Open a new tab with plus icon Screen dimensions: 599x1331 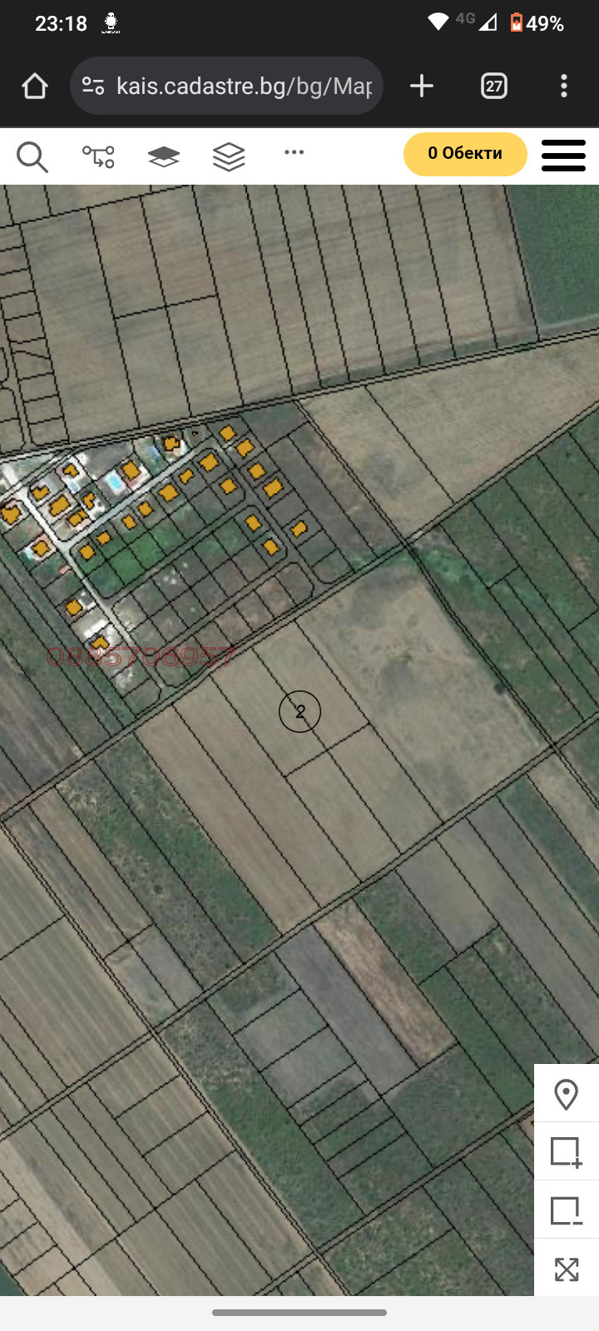coord(422,87)
